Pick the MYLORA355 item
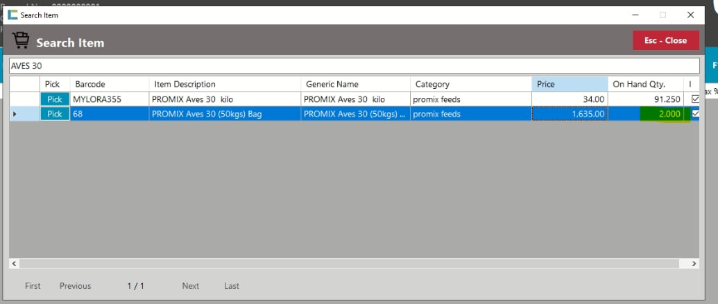 coord(55,99)
